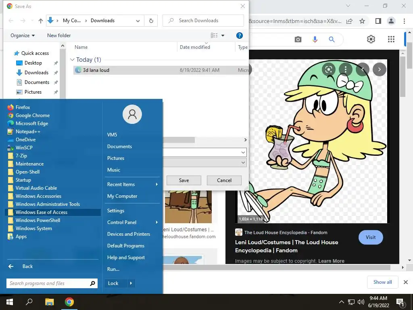This screenshot has height=310, width=413.
Task: Click the Cancel button
Action: click(x=224, y=180)
